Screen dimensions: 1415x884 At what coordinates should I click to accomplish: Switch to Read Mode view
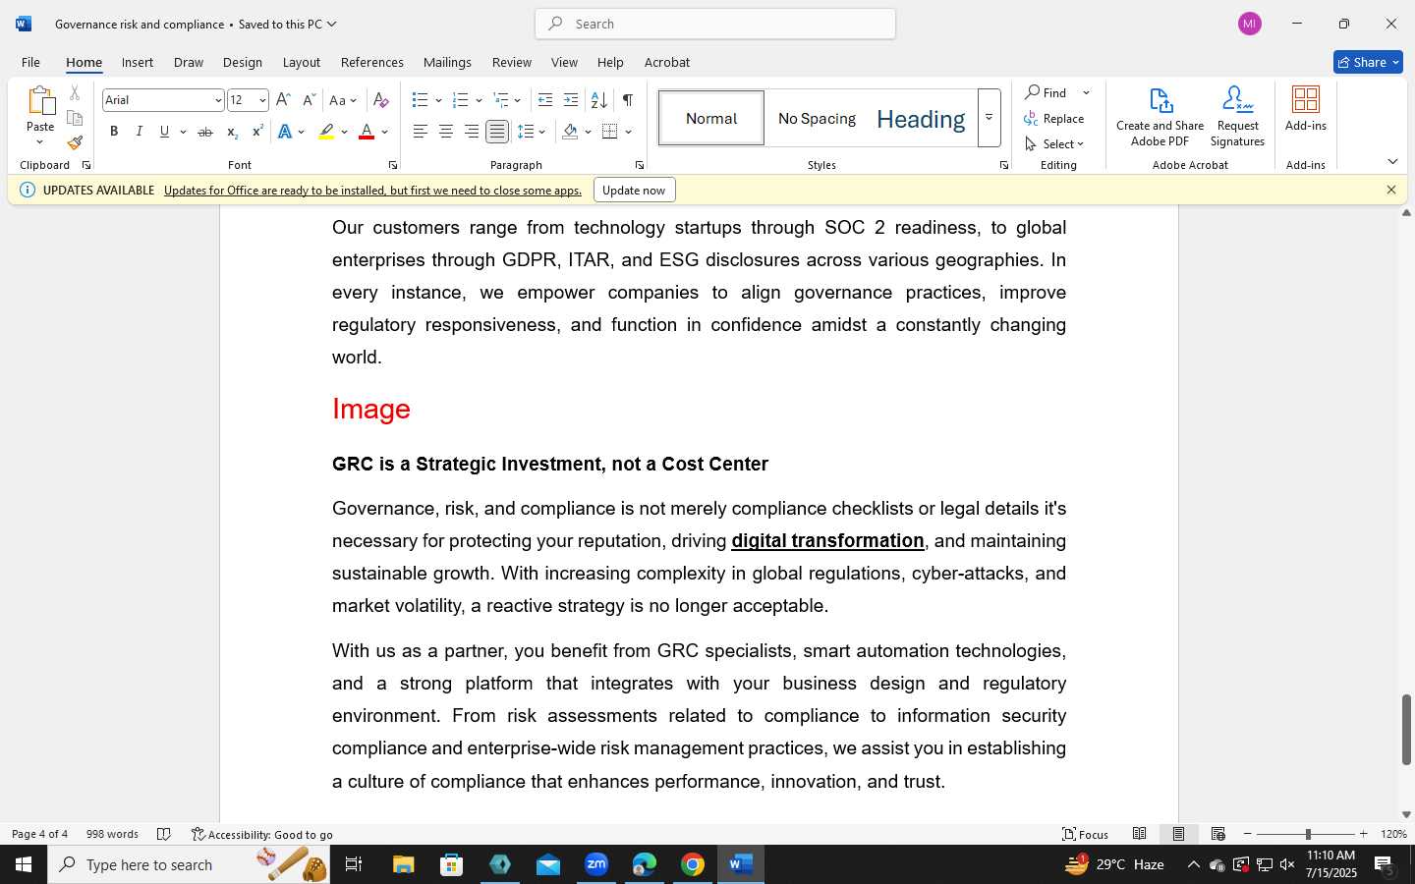pyautogui.click(x=1140, y=834)
